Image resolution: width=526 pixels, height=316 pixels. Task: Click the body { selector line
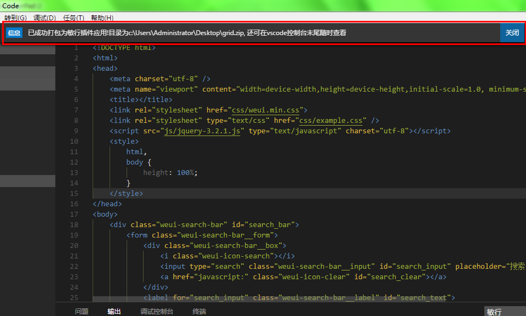click(x=139, y=162)
